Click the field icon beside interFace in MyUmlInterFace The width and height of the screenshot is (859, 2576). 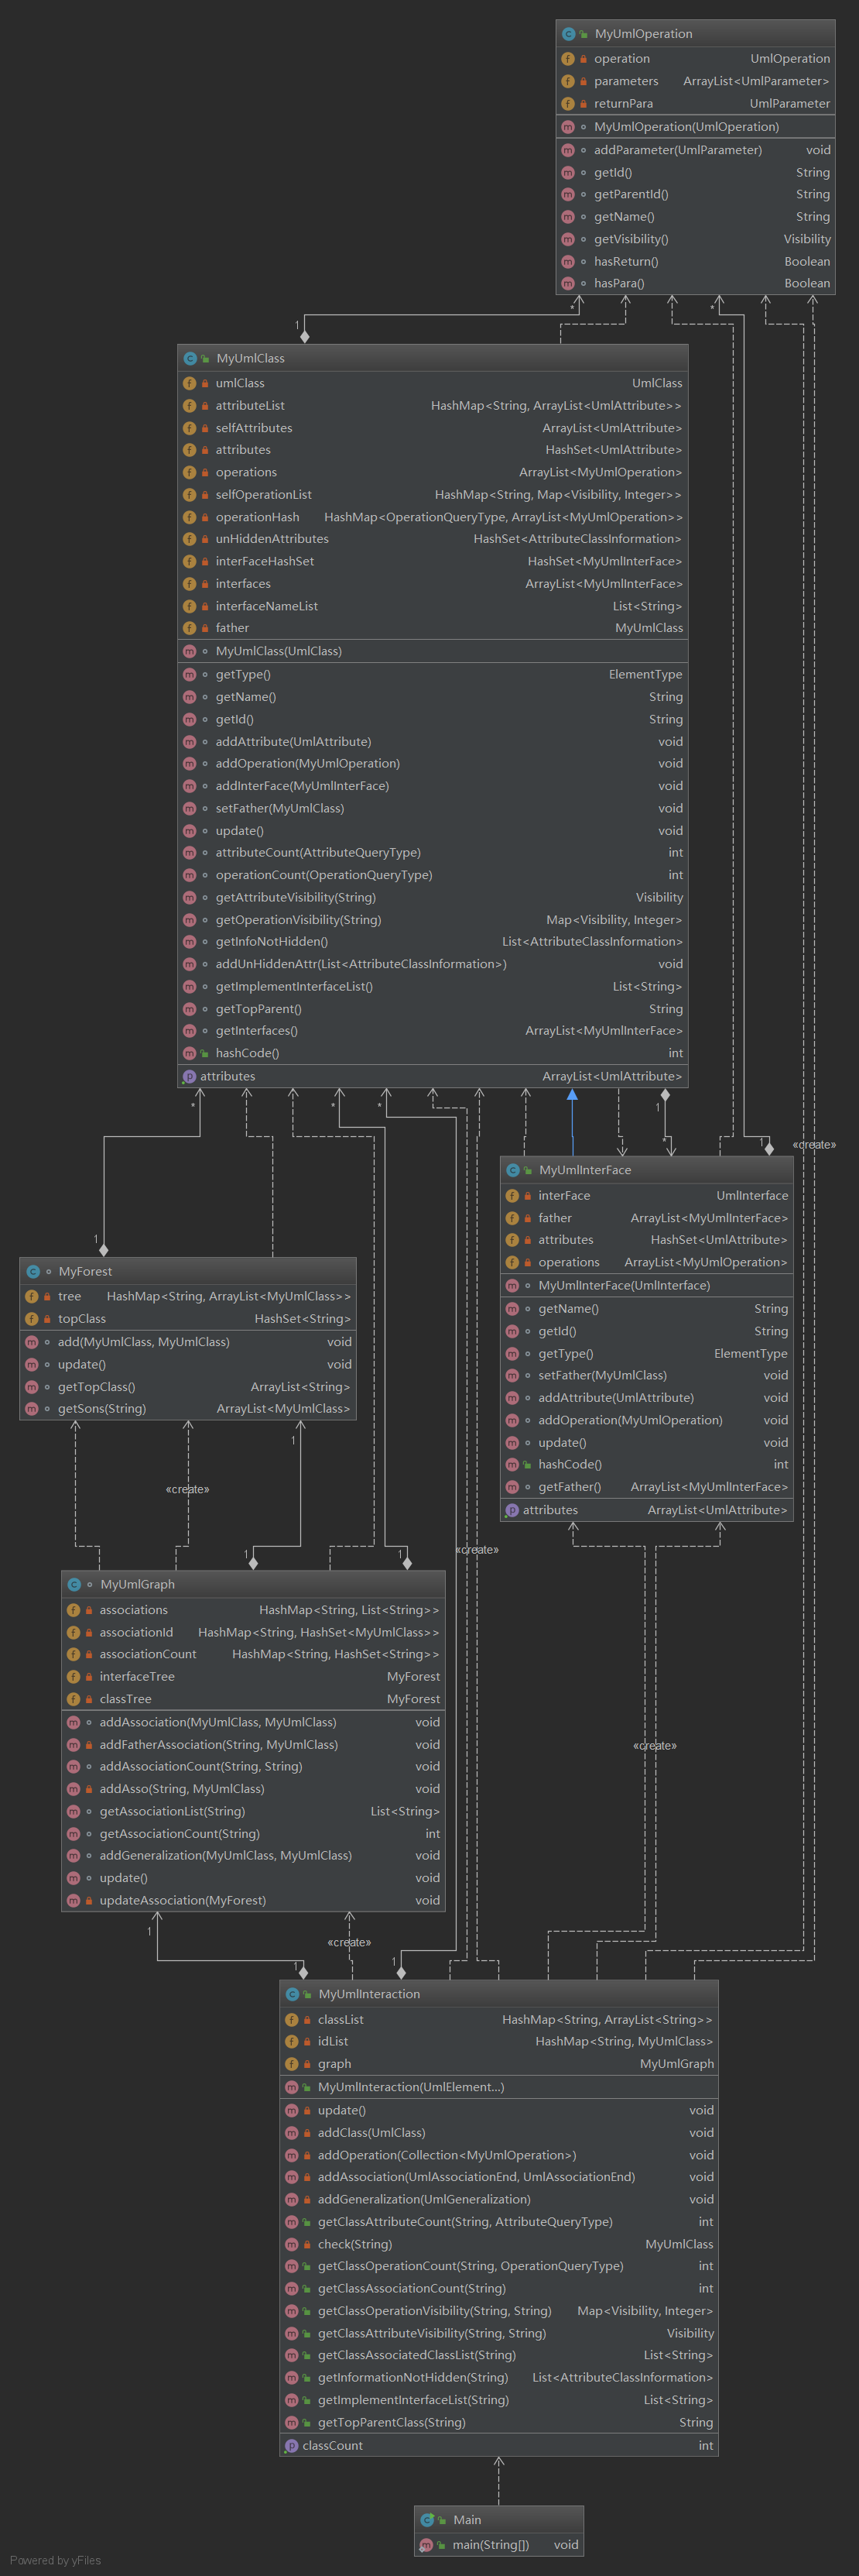tap(512, 1195)
